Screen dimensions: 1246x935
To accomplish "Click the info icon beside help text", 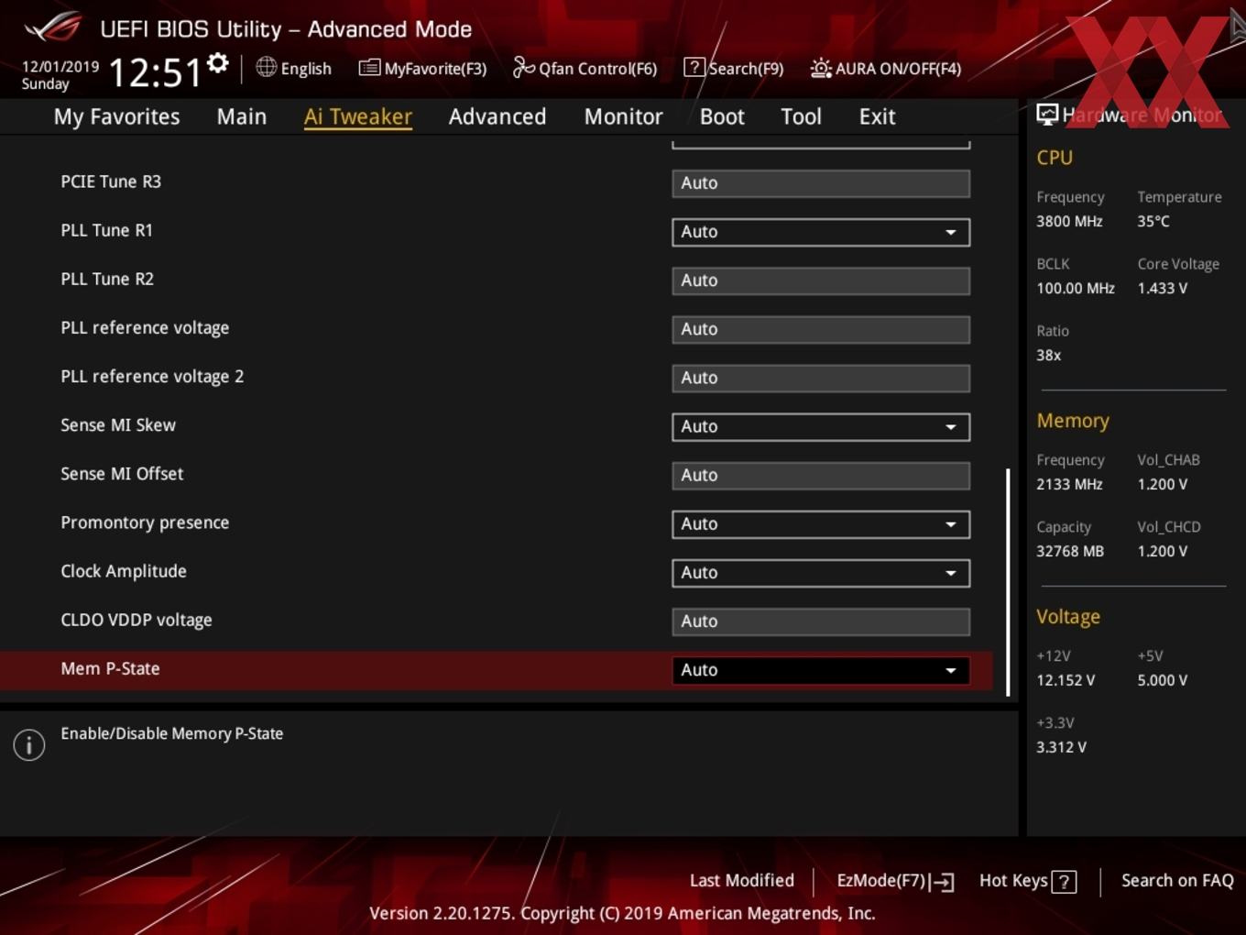I will point(29,744).
